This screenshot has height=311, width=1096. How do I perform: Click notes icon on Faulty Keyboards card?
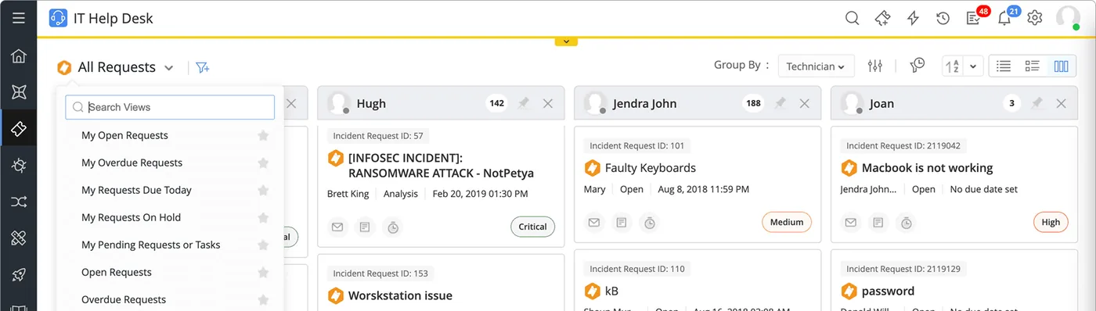(622, 223)
